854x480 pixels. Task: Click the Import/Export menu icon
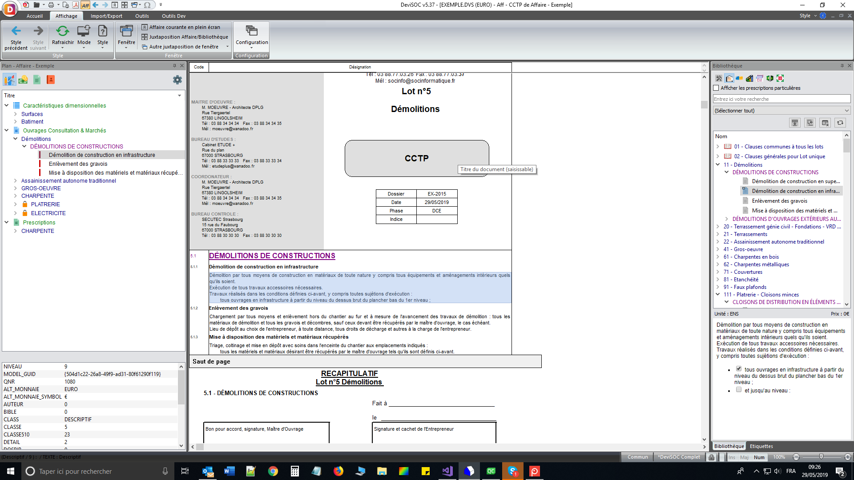(106, 16)
